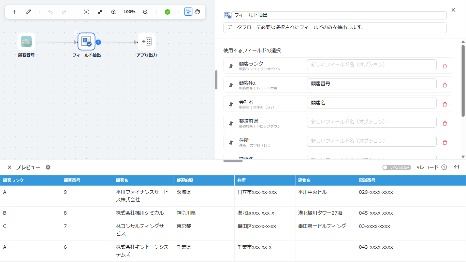Viewport: 466px width, 262px height.
Task: Click the 株式会社橘川ケミカル cell
Action: pos(144,213)
